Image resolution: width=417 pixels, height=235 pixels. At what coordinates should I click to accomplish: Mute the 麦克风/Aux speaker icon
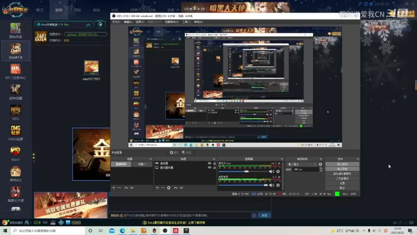[272, 172]
